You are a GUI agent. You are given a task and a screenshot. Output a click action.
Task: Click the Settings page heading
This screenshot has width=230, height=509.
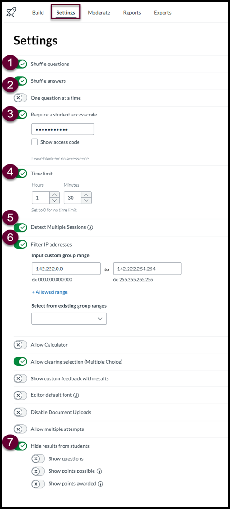36,41
